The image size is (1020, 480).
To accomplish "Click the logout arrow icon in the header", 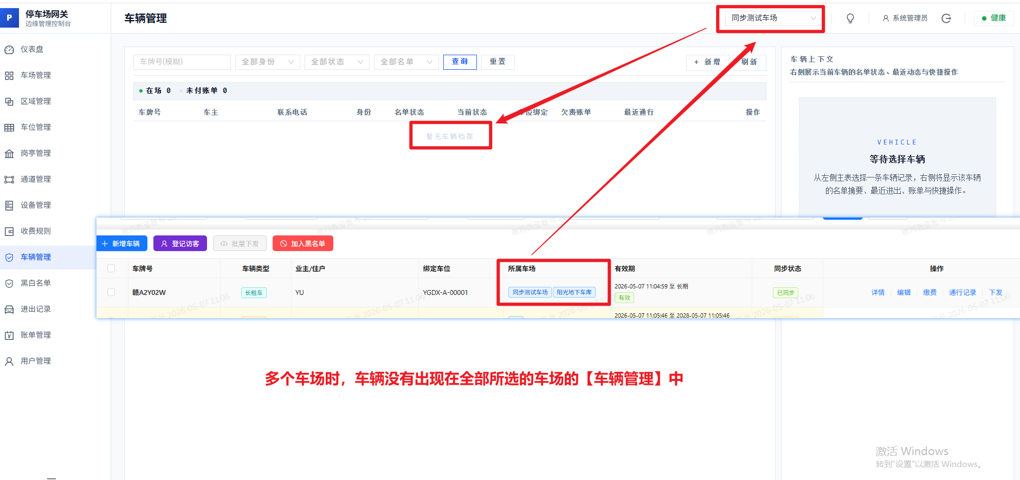I will point(946,18).
